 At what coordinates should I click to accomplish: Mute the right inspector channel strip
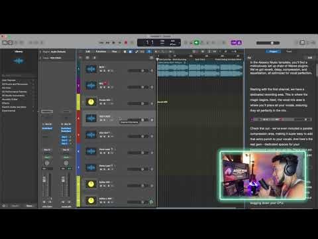point(63,202)
